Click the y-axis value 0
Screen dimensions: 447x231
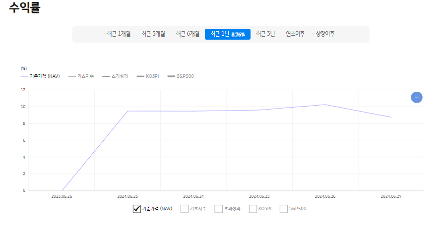[x=24, y=190]
